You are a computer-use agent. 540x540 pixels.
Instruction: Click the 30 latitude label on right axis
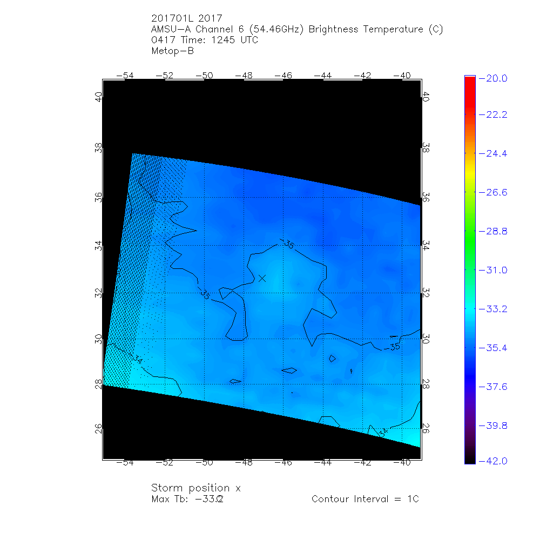426,339
